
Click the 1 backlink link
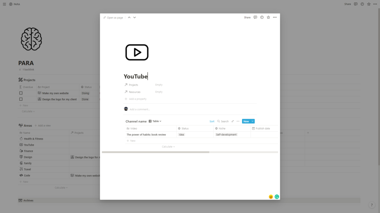click(27, 69)
